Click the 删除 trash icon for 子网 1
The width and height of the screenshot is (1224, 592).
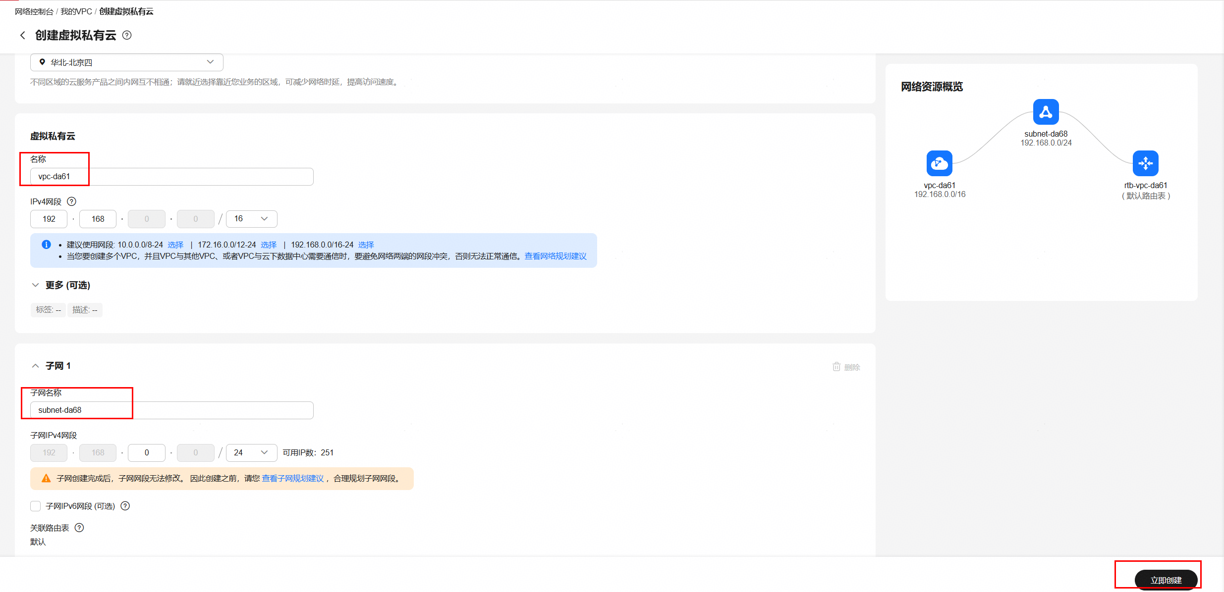click(x=836, y=367)
